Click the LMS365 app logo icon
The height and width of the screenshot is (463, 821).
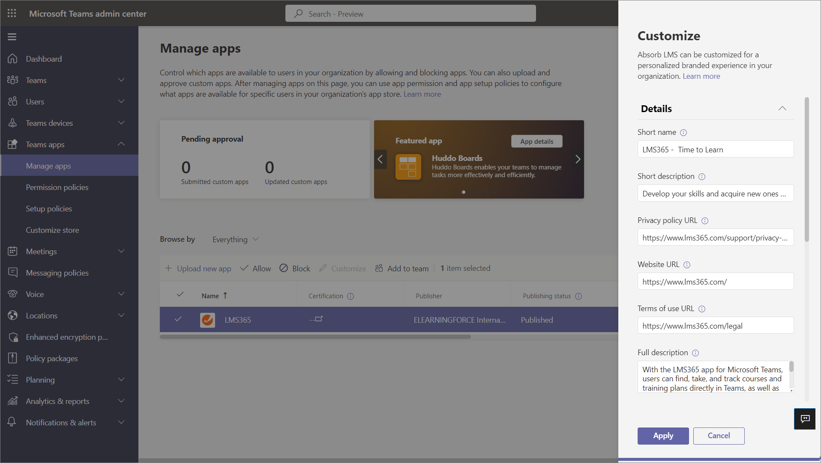pyautogui.click(x=208, y=320)
